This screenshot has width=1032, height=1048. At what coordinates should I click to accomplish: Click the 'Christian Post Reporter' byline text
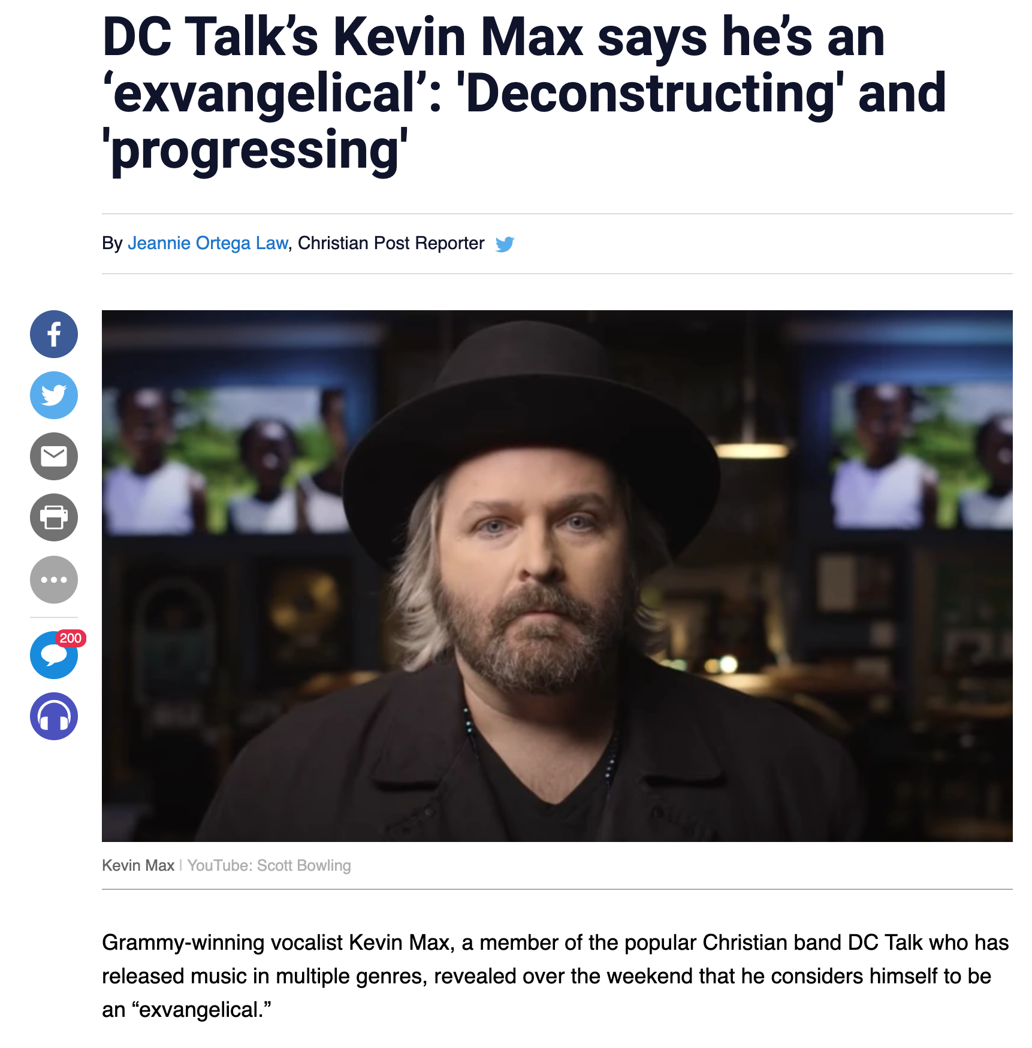pos(391,243)
